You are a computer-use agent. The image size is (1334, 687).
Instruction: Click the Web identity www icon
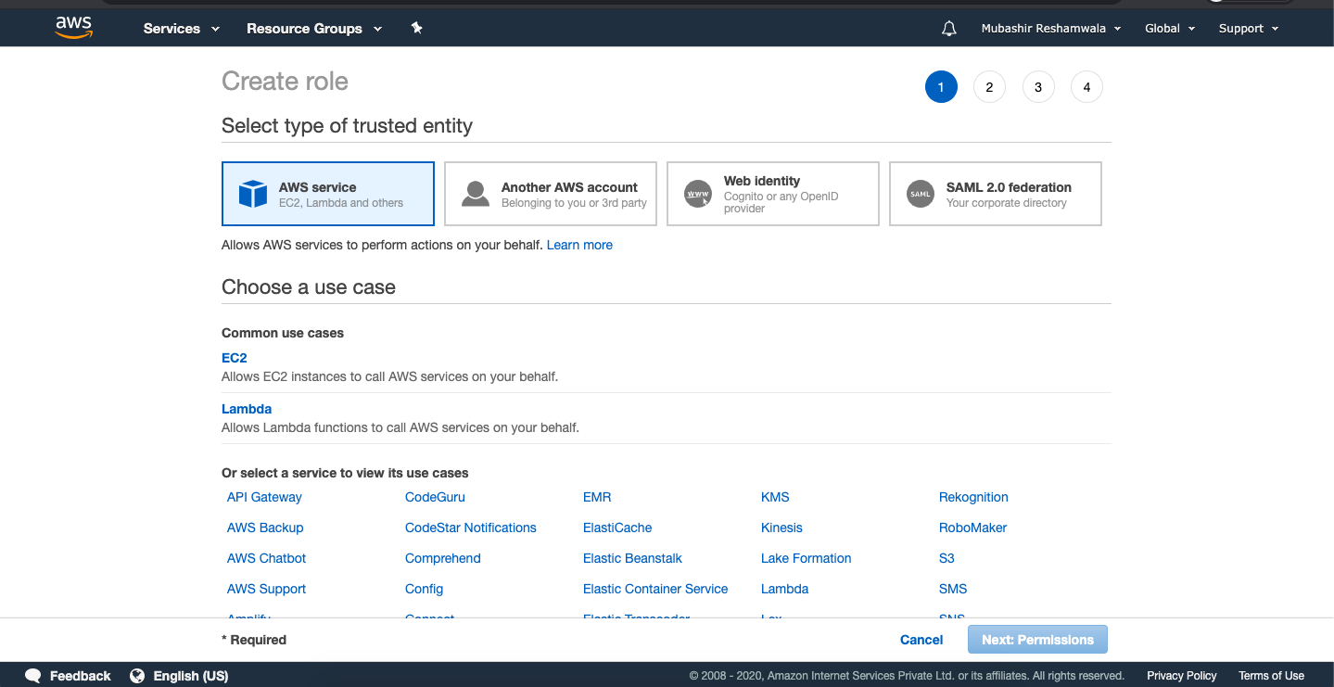[x=698, y=194]
